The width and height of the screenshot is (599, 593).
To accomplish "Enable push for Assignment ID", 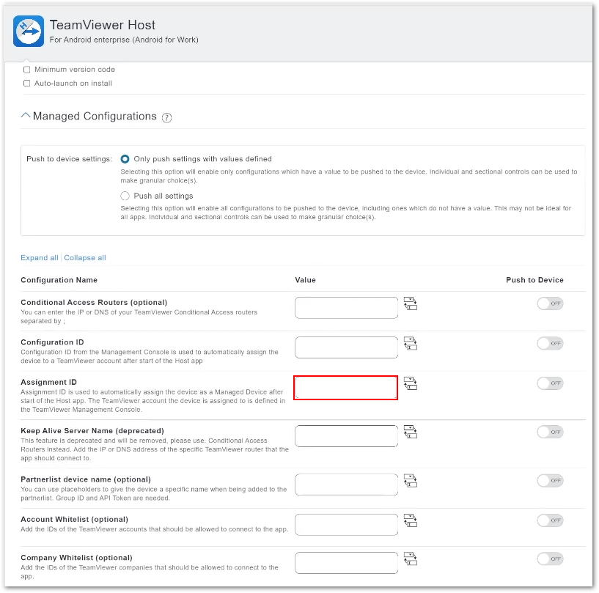I will click(x=550, y=383).
